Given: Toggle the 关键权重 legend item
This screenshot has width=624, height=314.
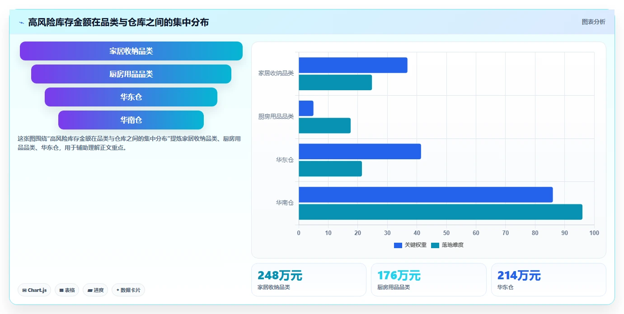Looking at the screenshot, I should click(410, 245).
